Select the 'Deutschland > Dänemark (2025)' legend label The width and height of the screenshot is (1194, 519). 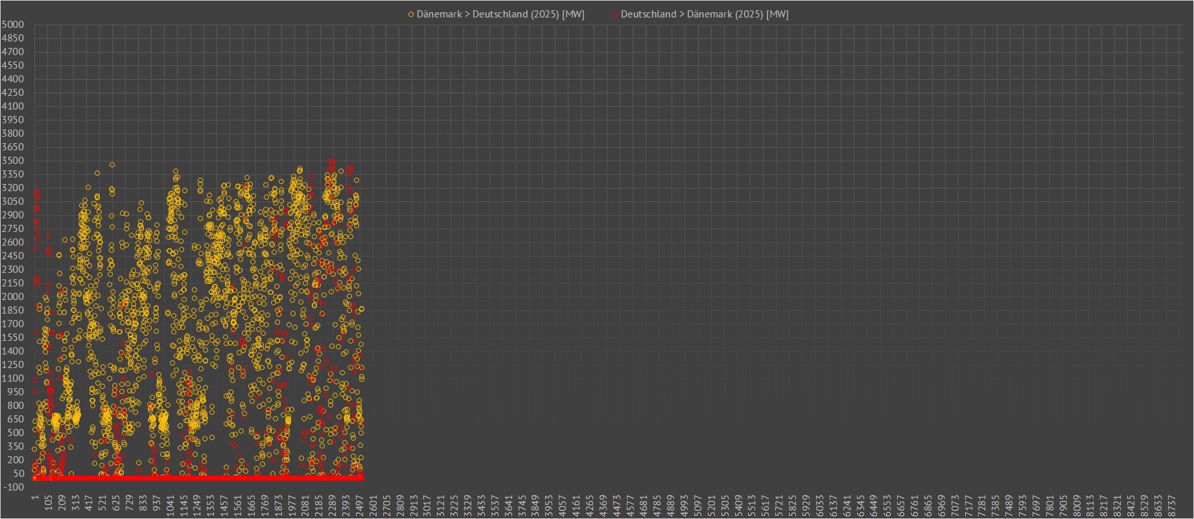click(x=704, y=14)
